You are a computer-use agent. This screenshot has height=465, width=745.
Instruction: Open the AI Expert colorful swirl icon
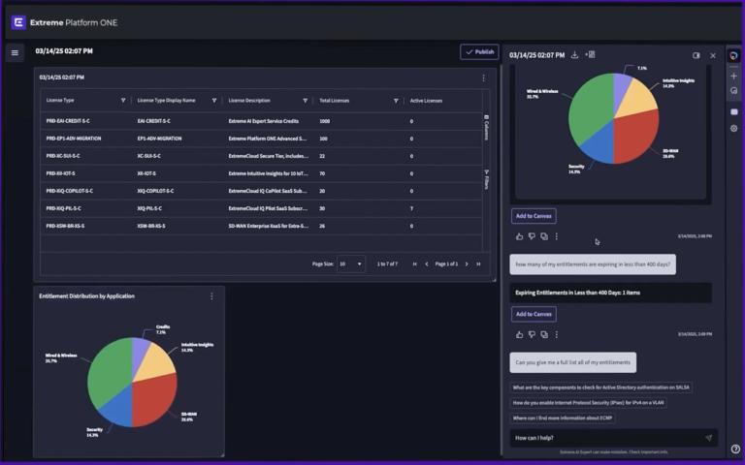[734, 55]
